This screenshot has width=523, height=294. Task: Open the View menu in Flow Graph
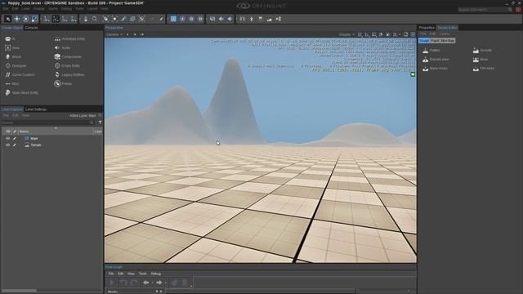(131, 274)
